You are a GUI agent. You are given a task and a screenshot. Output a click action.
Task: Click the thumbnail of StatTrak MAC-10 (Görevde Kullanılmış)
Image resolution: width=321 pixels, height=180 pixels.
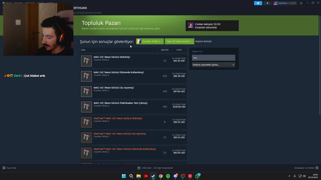[x=86, y=153]
